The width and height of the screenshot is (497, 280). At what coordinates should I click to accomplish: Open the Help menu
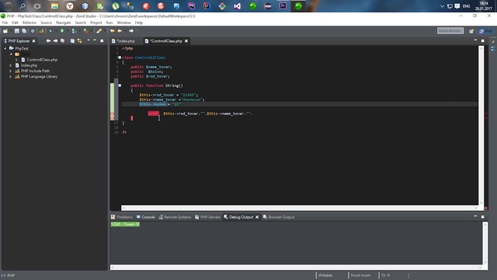click(138, 23)
